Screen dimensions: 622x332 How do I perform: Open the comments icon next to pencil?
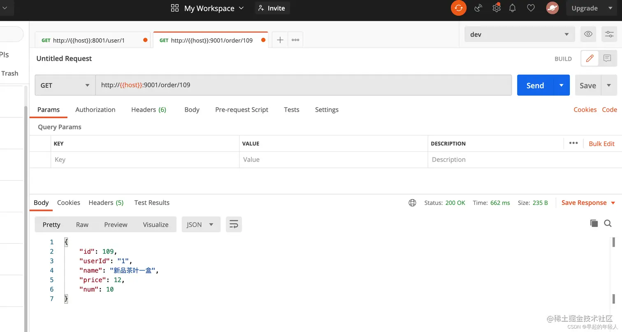pos(607,58)
